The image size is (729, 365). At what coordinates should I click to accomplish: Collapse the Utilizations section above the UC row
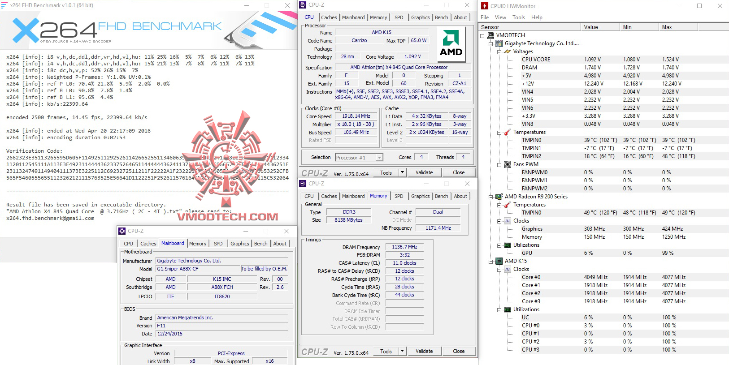(499, 310)
